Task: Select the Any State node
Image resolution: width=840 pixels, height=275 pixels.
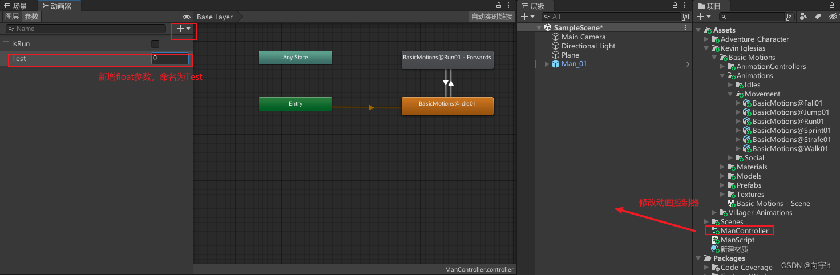Action: (x=295, y=58)
